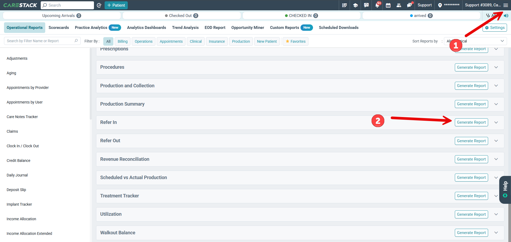Open the chat messages icon
511x242 pixels.
point(409,5)
